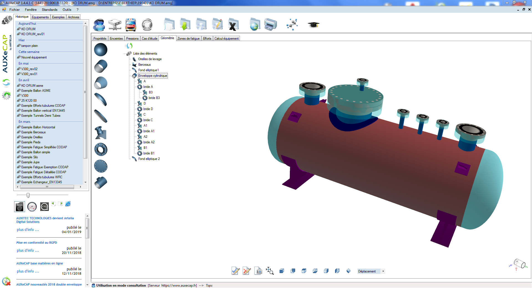This screenshot has height=288, width=532.
Task: Click the ambulance support icon
Action: (x=131, y=25)
